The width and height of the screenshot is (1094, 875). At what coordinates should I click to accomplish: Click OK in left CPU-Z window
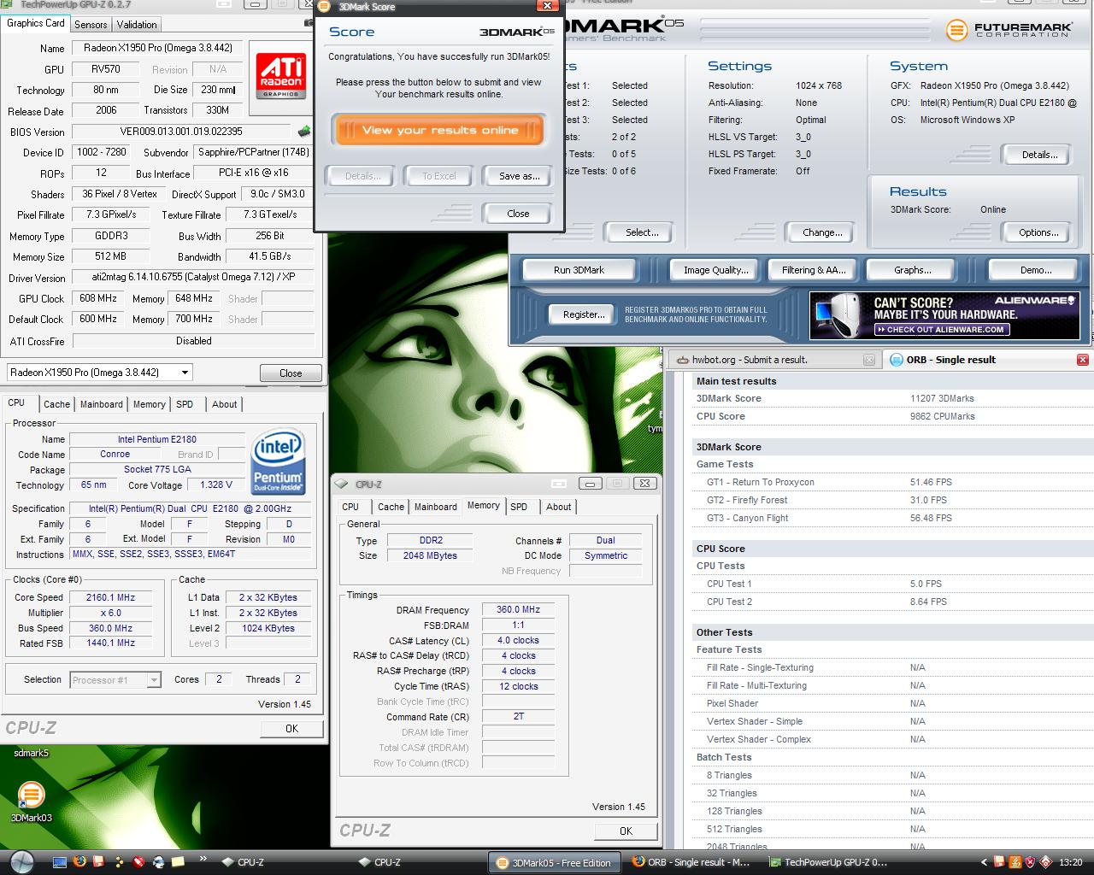click(x=291, y=728)
